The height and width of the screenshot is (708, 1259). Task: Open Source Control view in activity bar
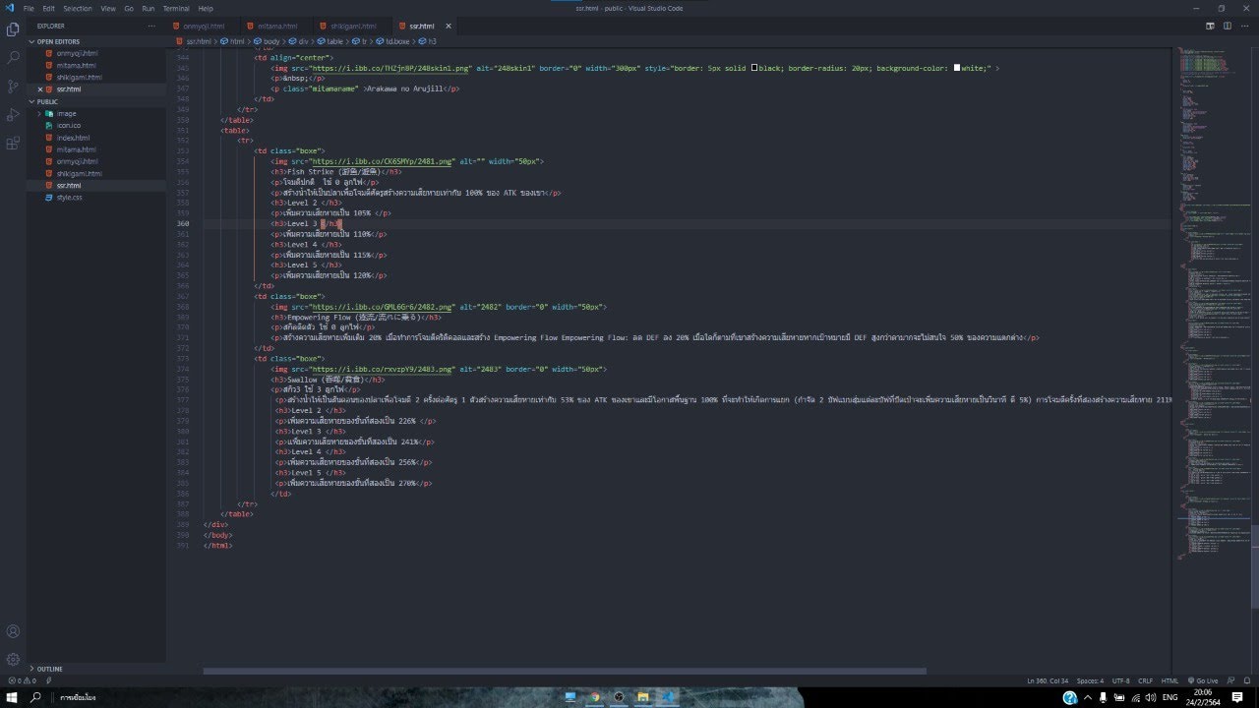(x=13, y=87)
